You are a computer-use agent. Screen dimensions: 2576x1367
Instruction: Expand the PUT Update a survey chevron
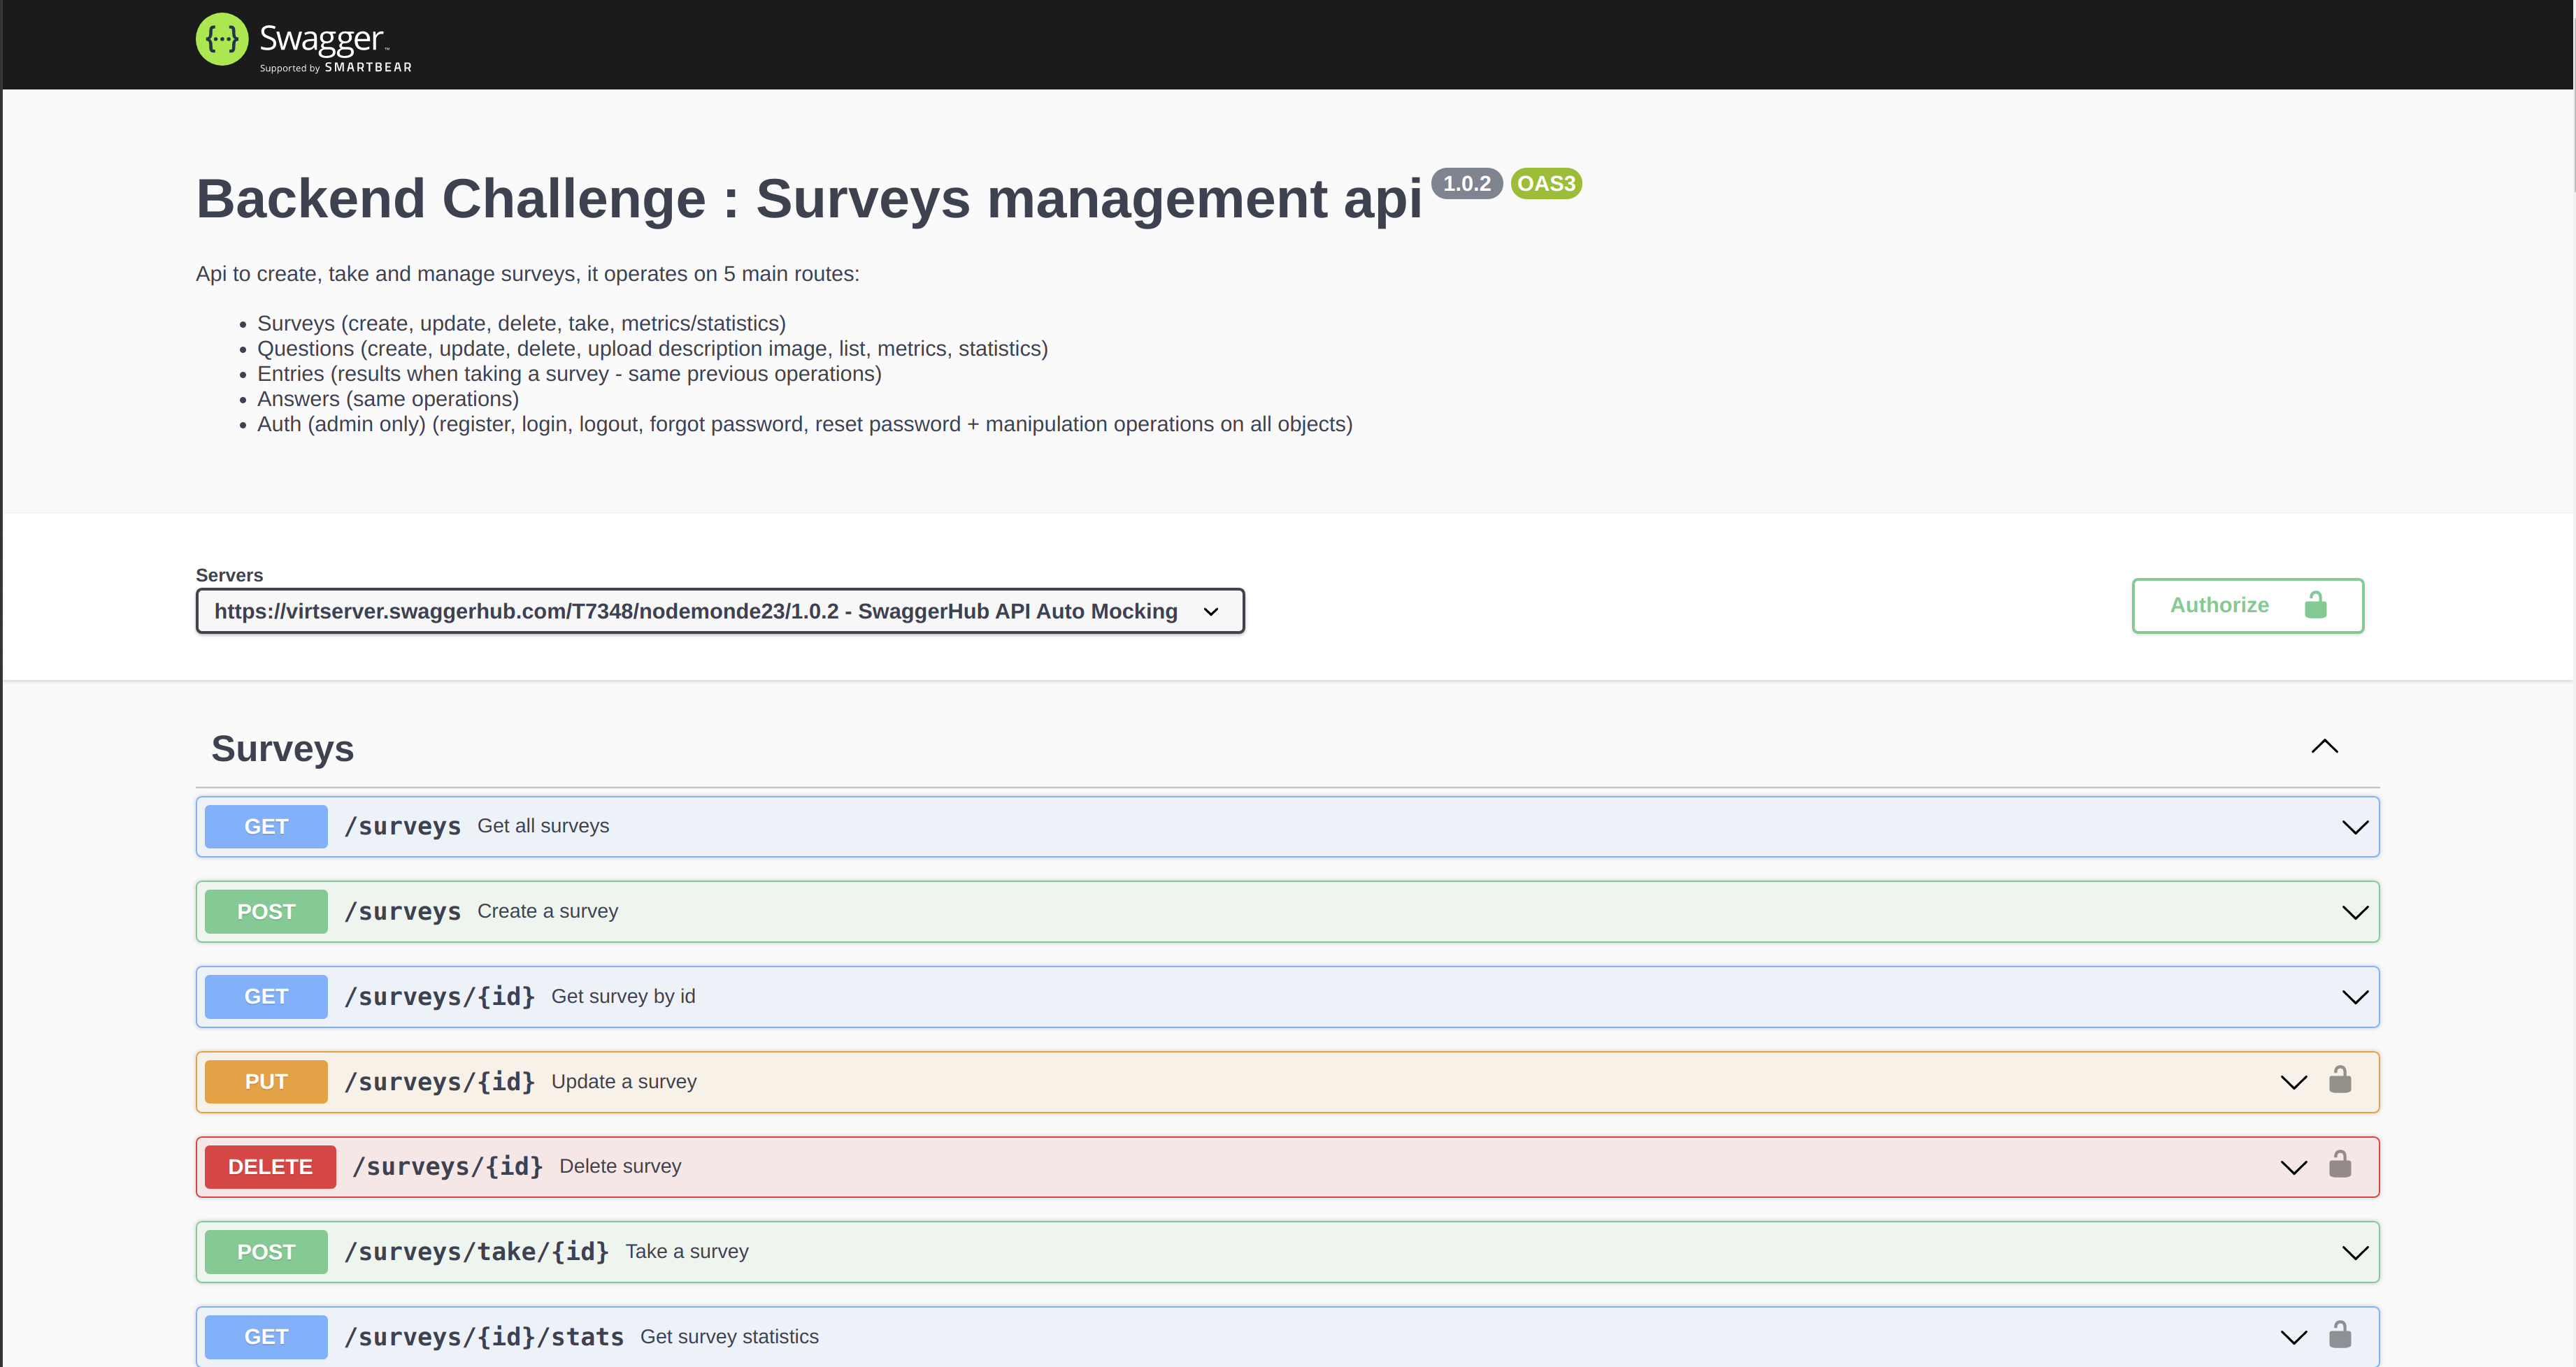(x=2293, y=1082)
